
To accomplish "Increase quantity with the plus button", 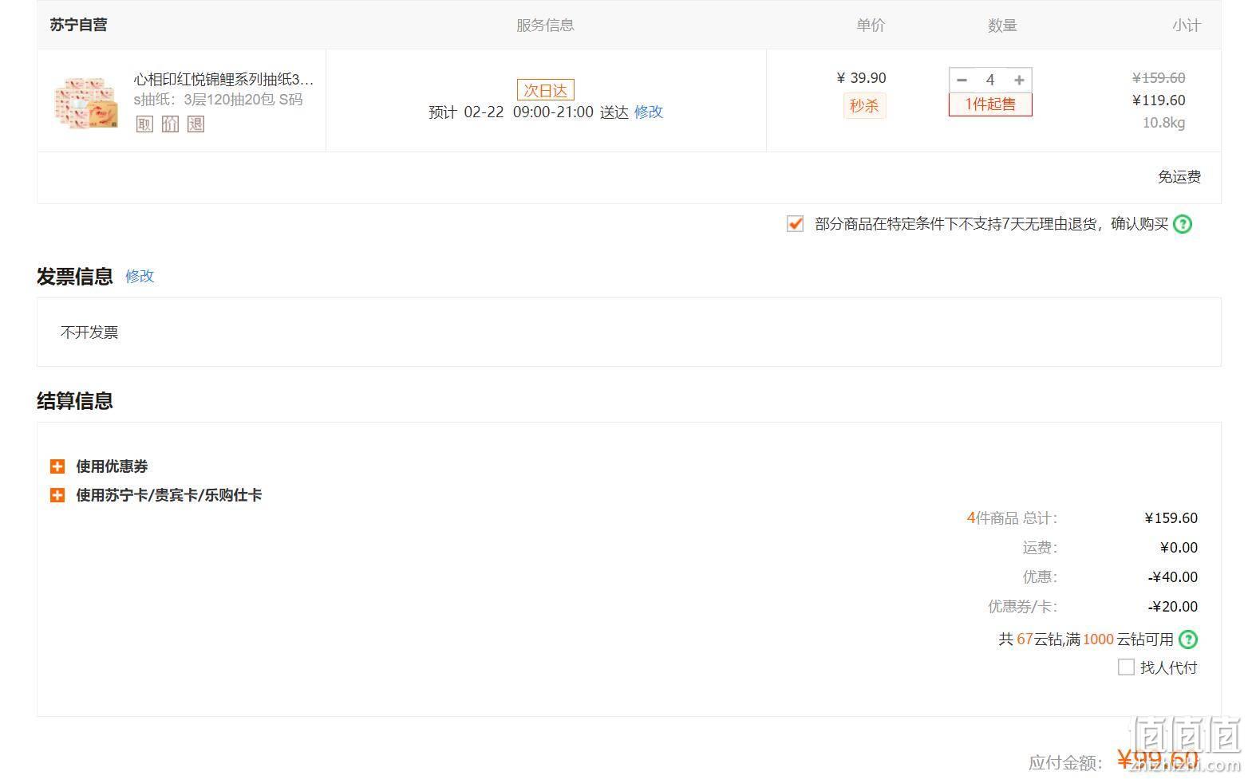I will [x=1019, y=80].
